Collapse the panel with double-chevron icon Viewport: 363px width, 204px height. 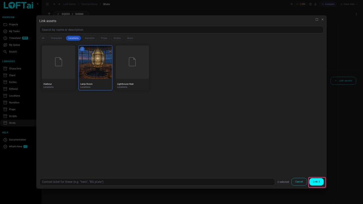(x=356, y=14)
